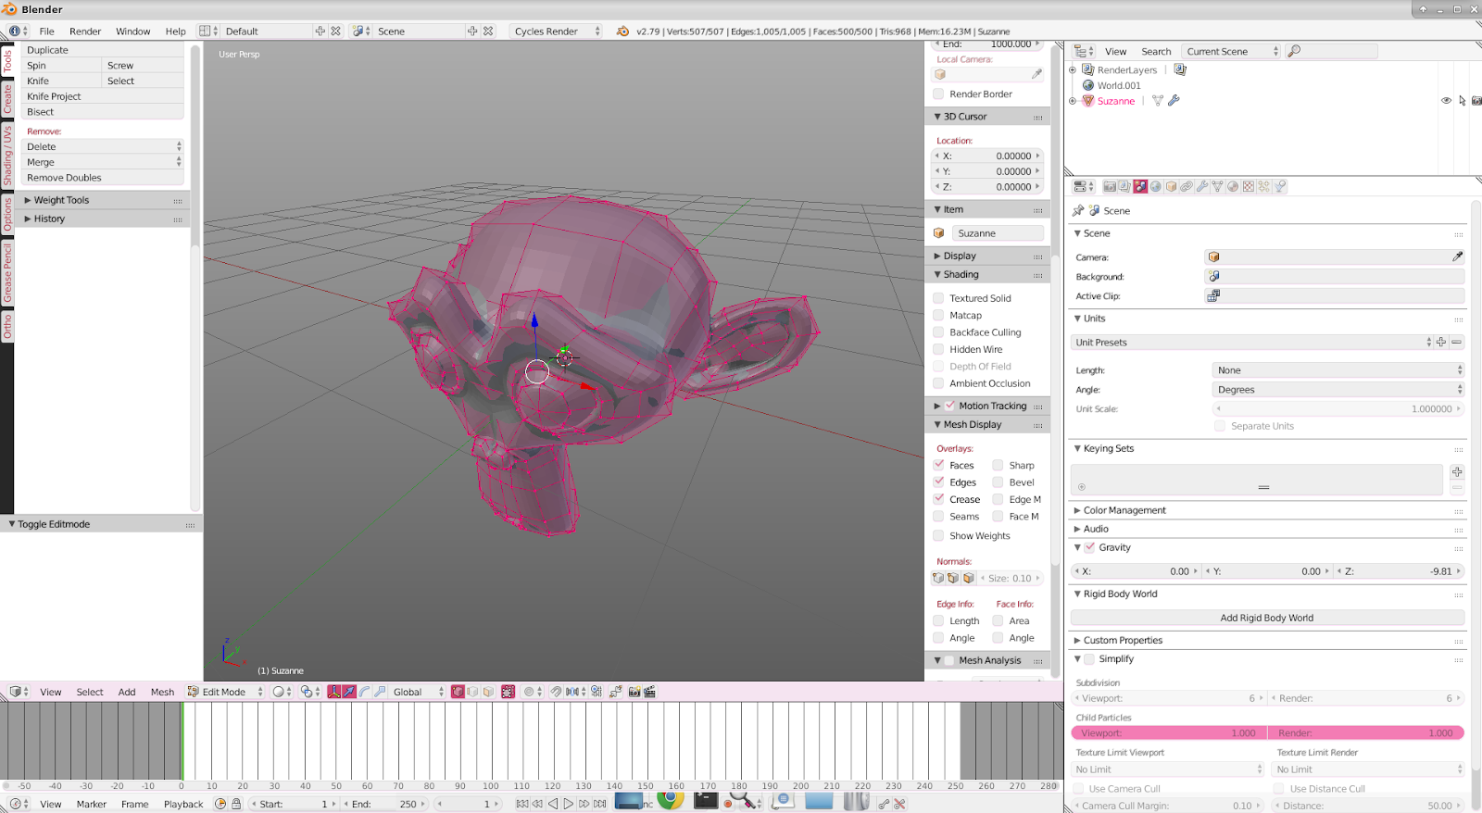The width and height of the screenshot is (1482, 813).
Task: Toggle the translate manipulator arrow icon
Action: point(349,692)
